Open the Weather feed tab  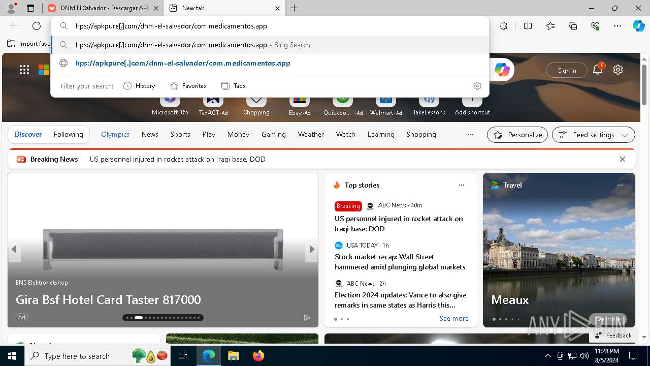pyautogui.click(x=311, y=134)
